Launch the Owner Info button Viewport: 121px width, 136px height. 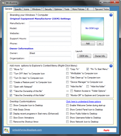pyautogui.click(x=100, y=56)
